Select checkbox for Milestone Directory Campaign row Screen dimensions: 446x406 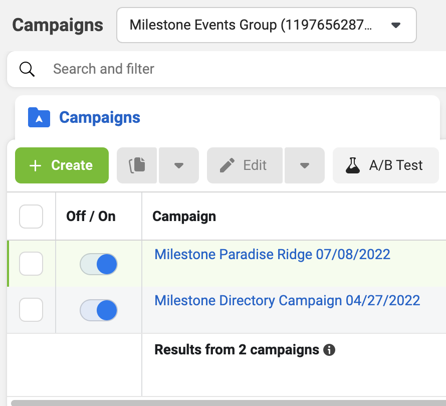[x=31, y=310]
